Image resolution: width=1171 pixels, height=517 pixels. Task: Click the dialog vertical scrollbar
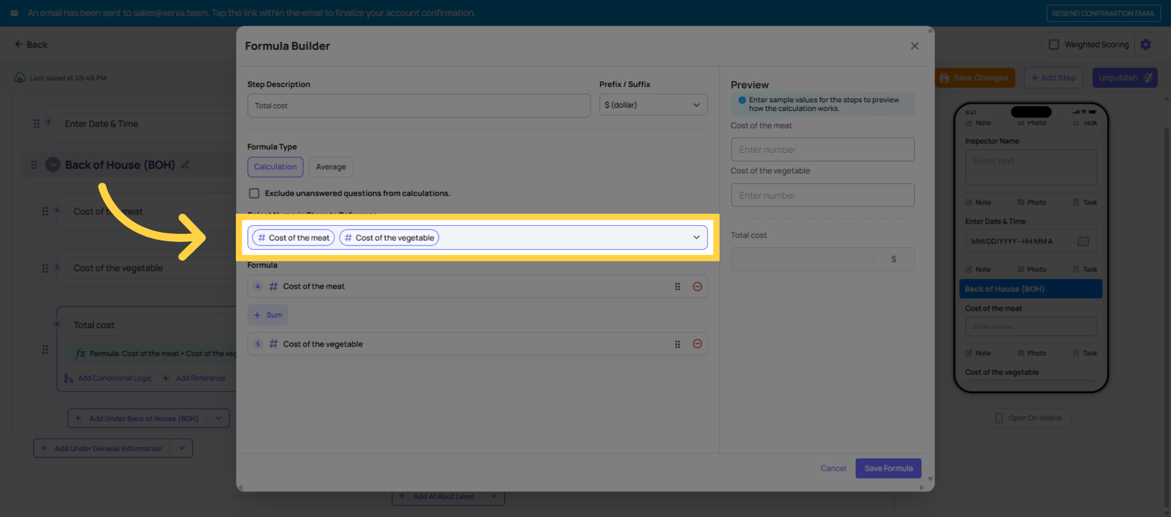(930, 256)
